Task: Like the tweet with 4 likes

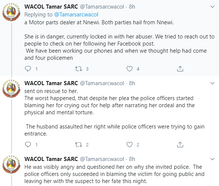Action: [x=129, y=69]
